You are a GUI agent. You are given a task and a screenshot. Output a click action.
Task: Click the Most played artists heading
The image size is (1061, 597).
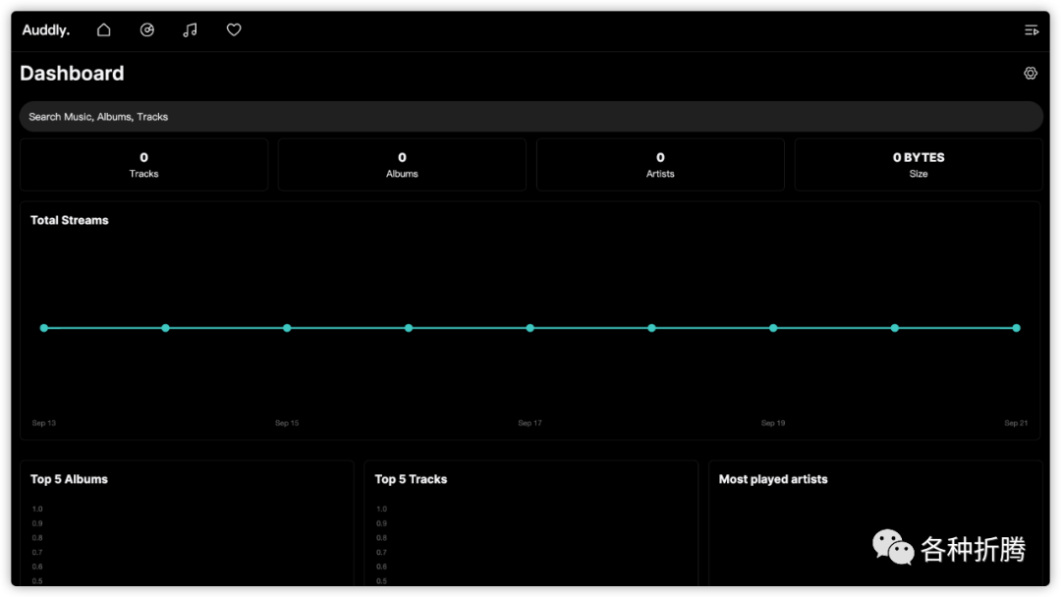pos(773,479)
